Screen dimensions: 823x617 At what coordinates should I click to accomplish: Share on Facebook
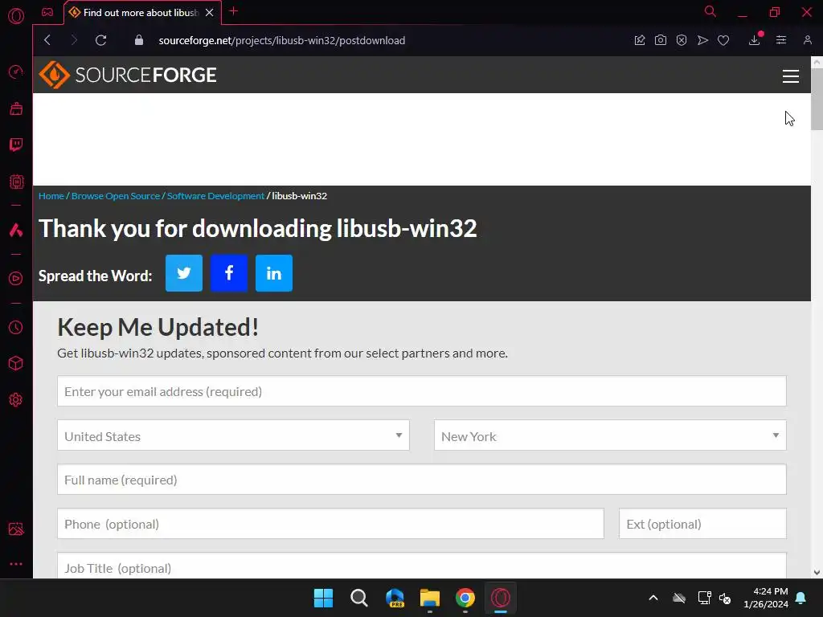click(229, 273)
